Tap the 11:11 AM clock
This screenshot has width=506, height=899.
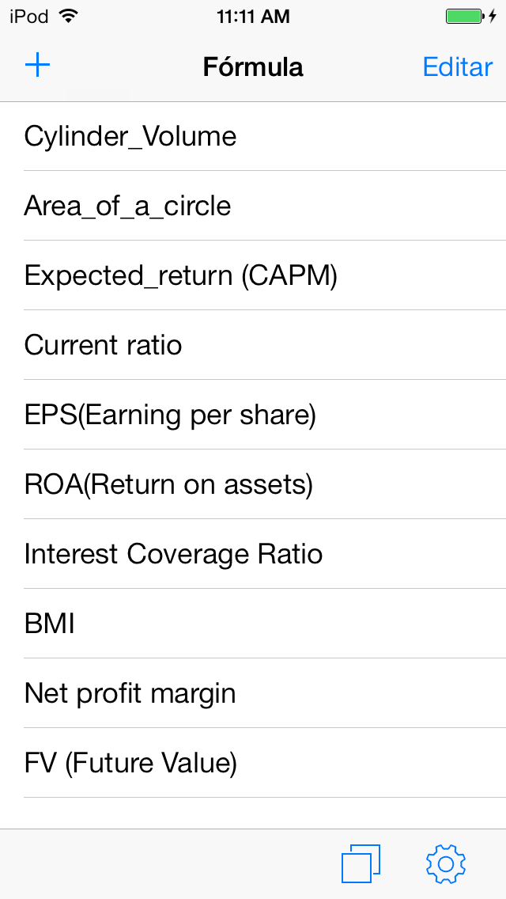(252, 16)
